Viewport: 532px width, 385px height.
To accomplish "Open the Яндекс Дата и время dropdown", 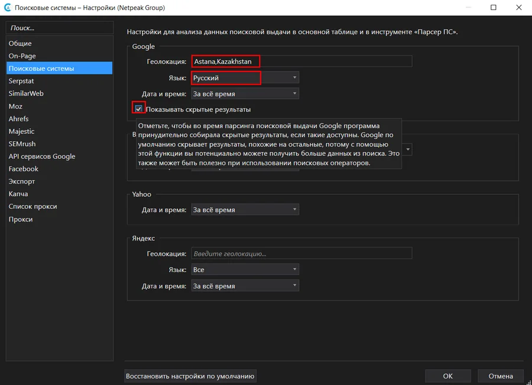I will click(x=245, y=286).
